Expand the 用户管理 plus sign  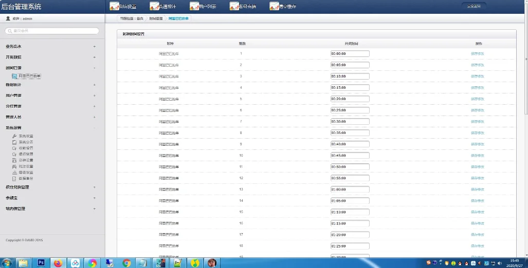coord(94,95)
